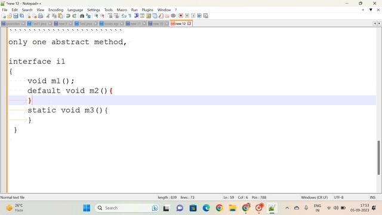Click the 'UTF-8' encoding in status bar

[338, 198]
